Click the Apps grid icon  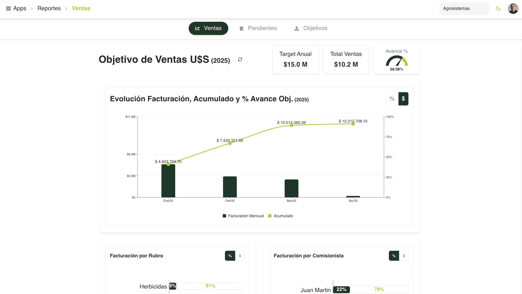coord(9,9)
